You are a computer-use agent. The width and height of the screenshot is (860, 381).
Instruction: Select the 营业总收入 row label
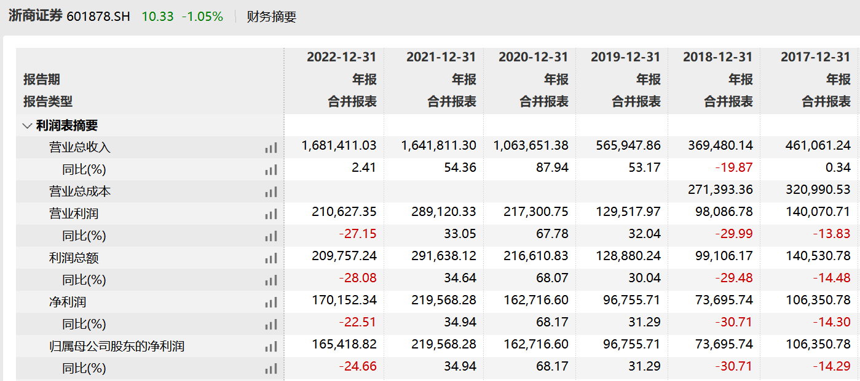pos(80,148)
